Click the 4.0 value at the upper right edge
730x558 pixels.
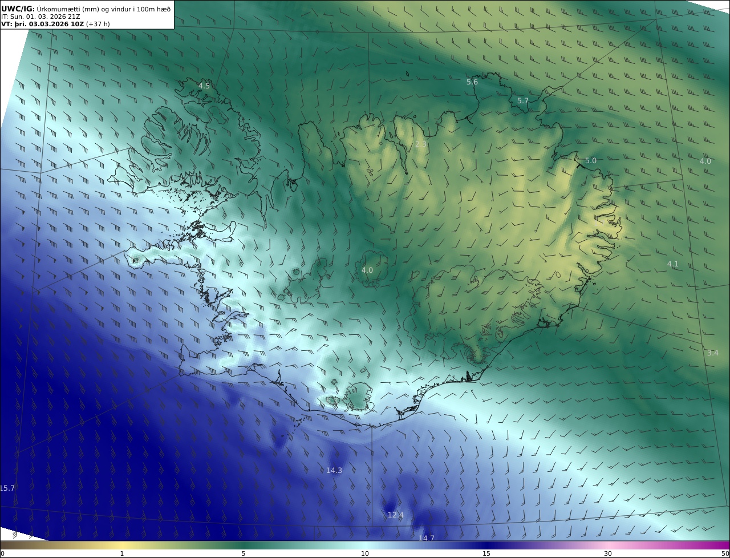(705, 161)
